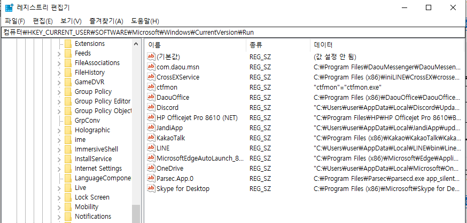This screenshot has width=467, height=223.
Task: Click the Holographic folder icon
Action: [68, 130]
